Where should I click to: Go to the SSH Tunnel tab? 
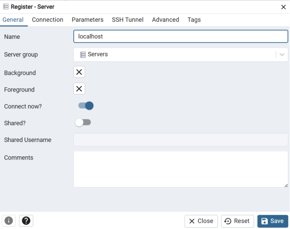128,20
